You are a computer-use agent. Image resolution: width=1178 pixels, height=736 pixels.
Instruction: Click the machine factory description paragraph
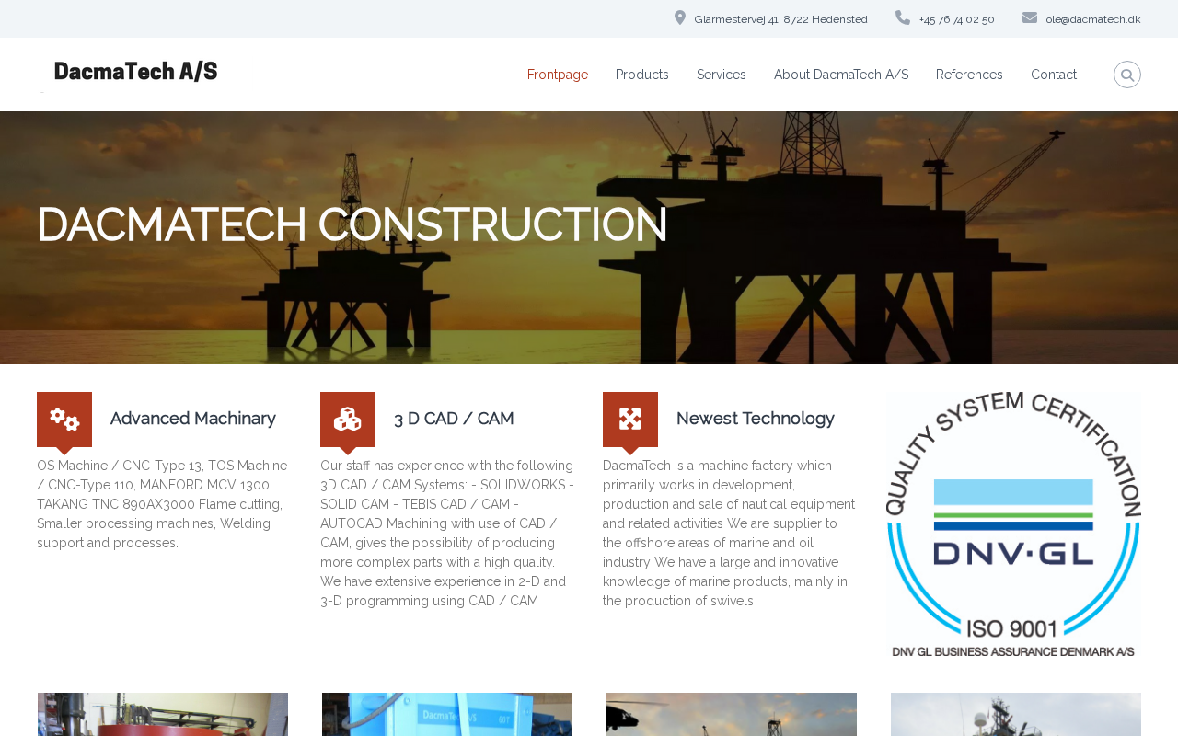730,534
